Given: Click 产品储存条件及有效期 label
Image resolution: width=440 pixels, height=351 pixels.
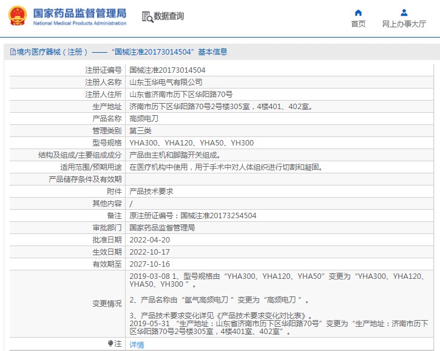Looking at the screenshot, I should coord(85,179).
